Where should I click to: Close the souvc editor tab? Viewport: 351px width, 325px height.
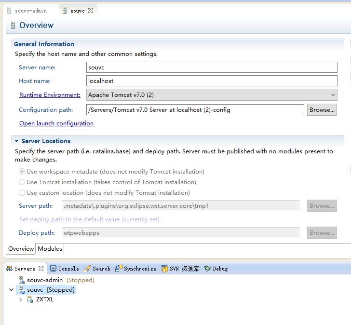91,11
